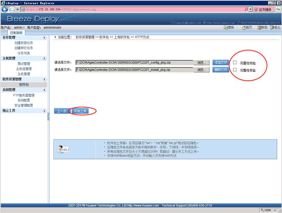Screen dimensions: 282x213
Task: Click the breadcrumb arrow before 当前位置
Action: click(x=55, y=37)
